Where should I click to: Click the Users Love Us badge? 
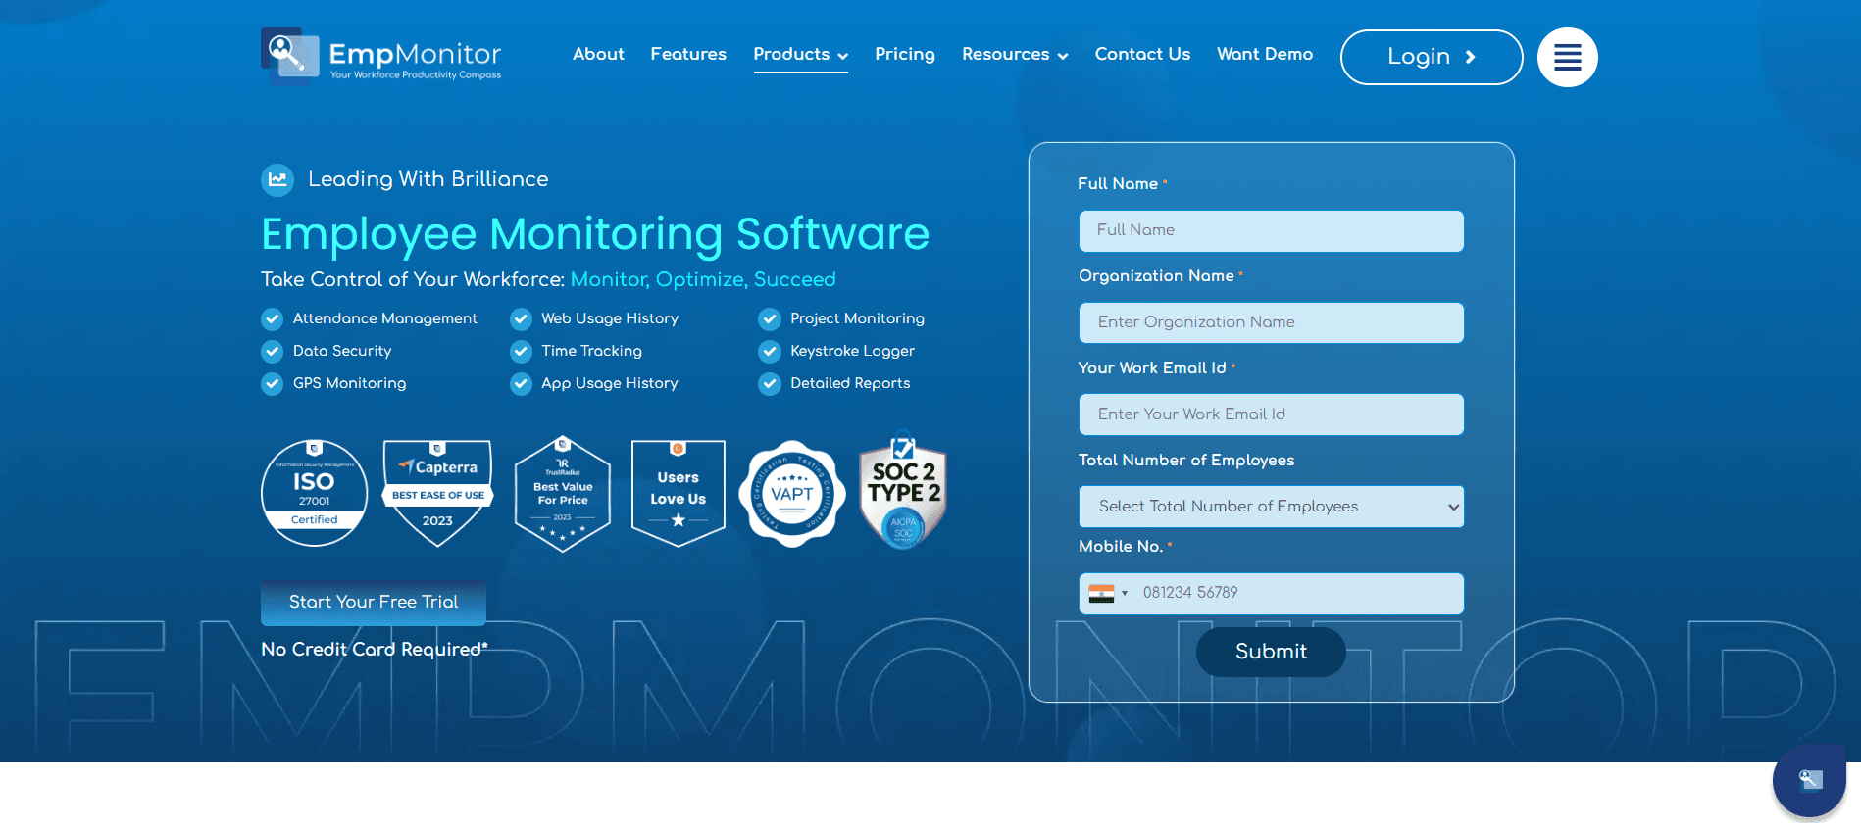click(x=678, y=493)
